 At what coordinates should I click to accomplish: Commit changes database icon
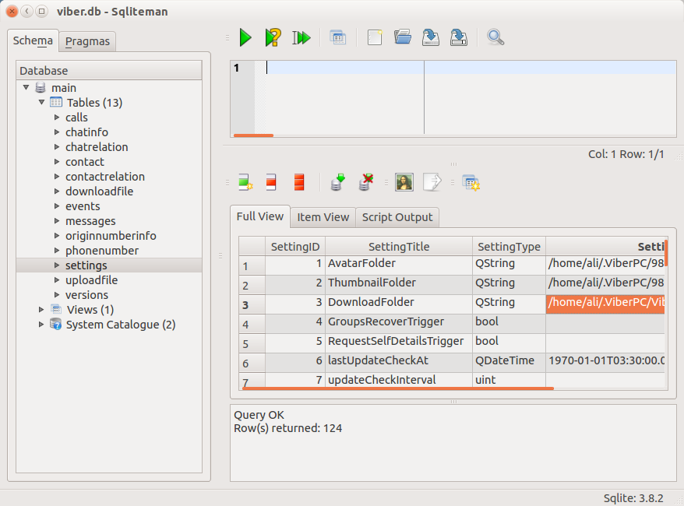(337, 182)
